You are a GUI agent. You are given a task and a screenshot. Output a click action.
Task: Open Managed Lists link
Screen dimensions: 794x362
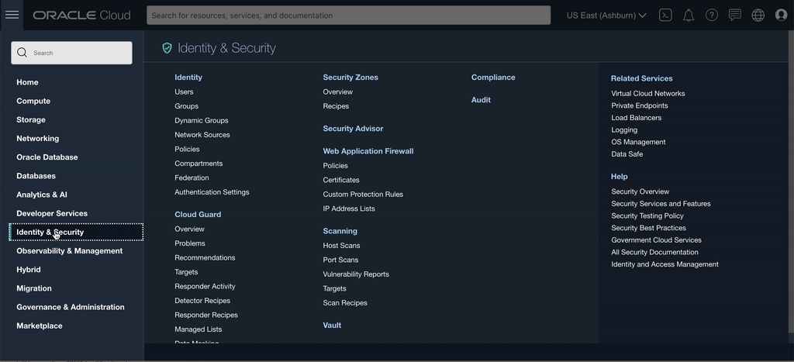pos(198,329)
